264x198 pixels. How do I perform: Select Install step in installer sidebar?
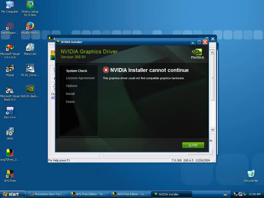point(70,94)
